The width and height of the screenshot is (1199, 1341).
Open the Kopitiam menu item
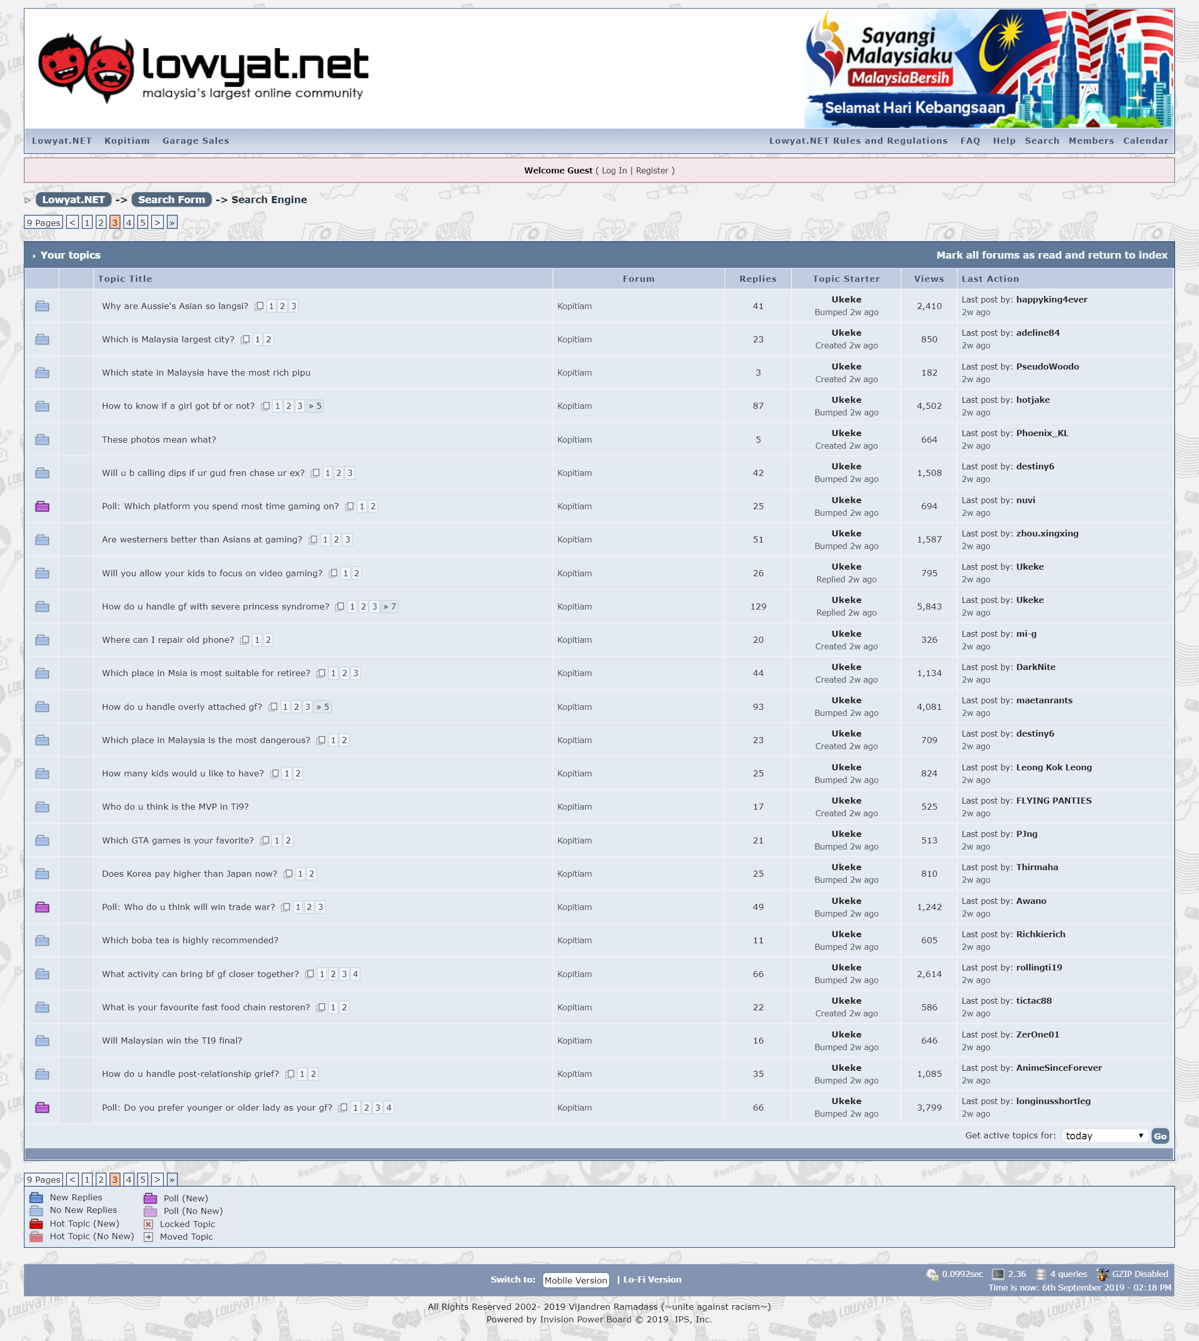(127, 140)
